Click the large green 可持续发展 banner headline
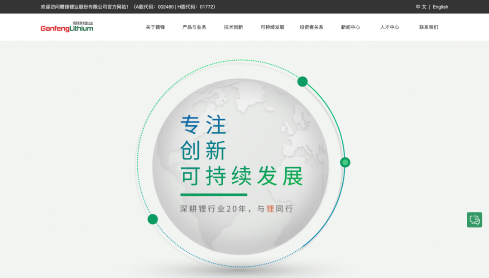 pos(242,177)
